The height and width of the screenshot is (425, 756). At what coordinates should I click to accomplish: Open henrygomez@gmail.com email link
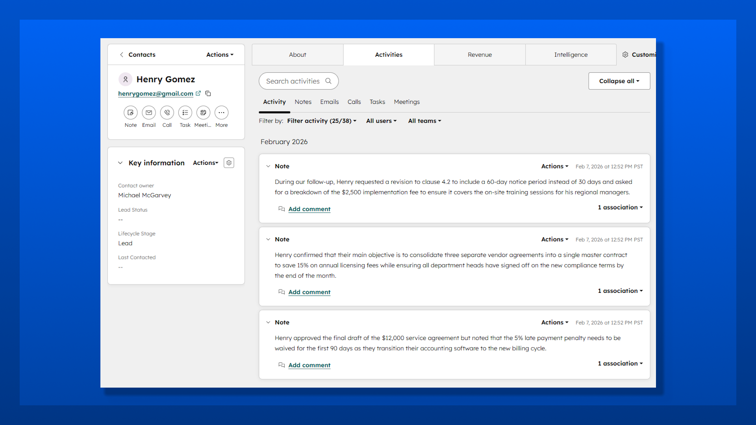pos(156,94)
